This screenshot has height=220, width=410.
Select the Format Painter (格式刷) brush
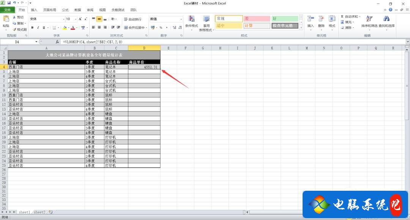pyautogui.click(x=14, y=29)
